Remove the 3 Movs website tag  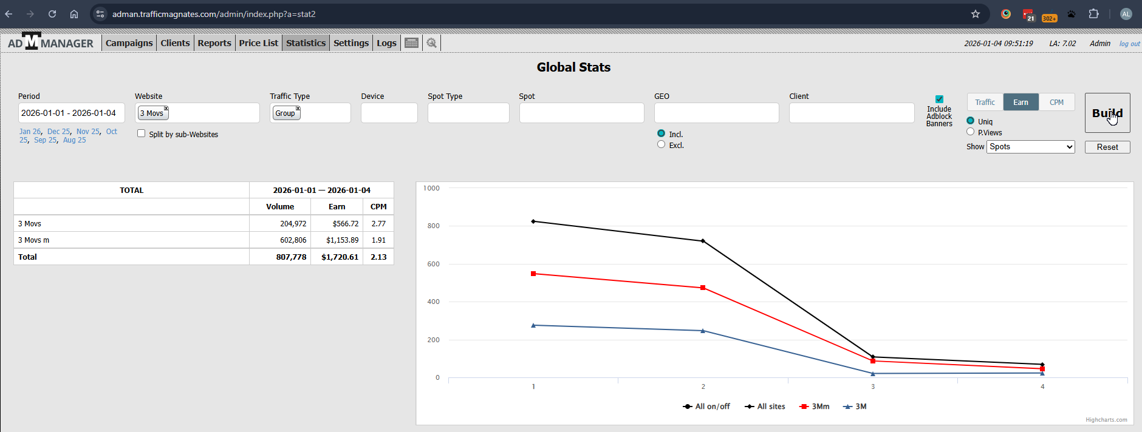point(166,109)
